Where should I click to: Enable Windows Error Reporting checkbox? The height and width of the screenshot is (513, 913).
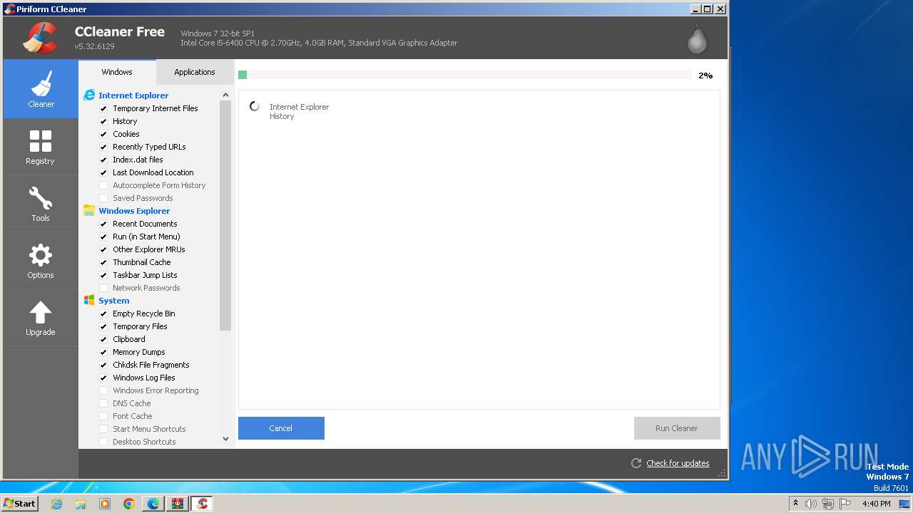coord(103,390)
